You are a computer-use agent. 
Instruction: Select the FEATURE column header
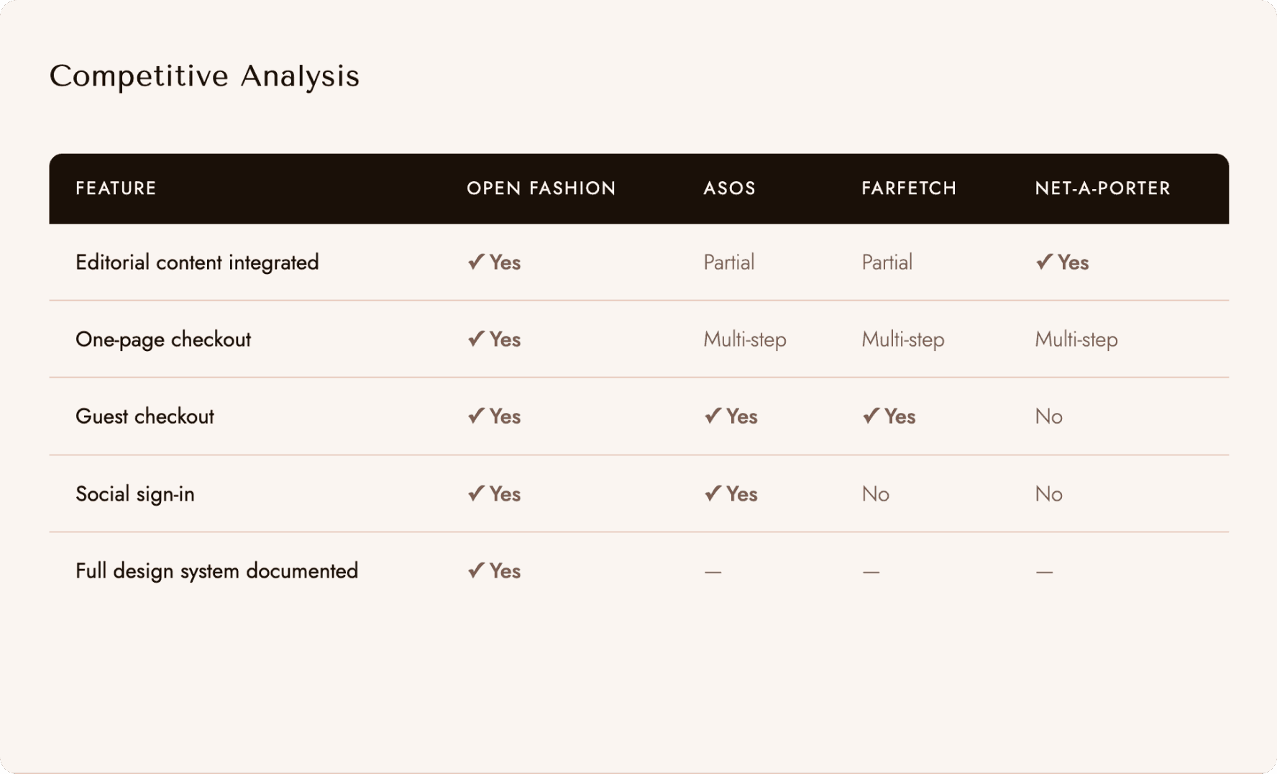point(116,188)
